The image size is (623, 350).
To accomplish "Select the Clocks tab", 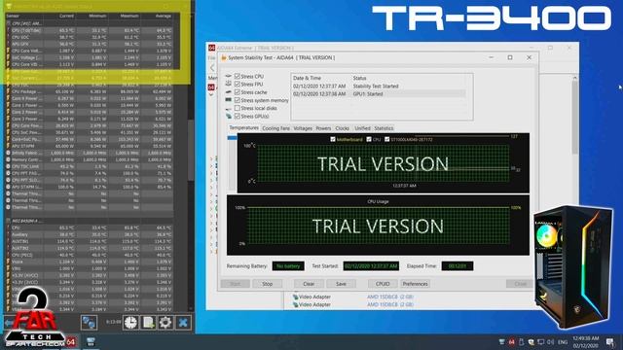I will coord(342,128).
